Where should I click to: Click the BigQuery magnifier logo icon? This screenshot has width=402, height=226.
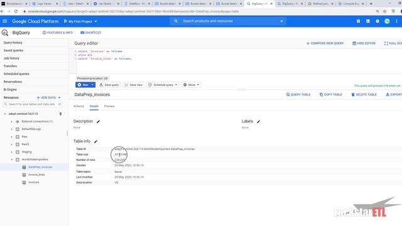(x=5, y=33)
